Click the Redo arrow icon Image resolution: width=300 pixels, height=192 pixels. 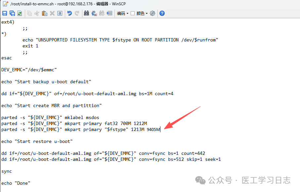coord(77,14)
